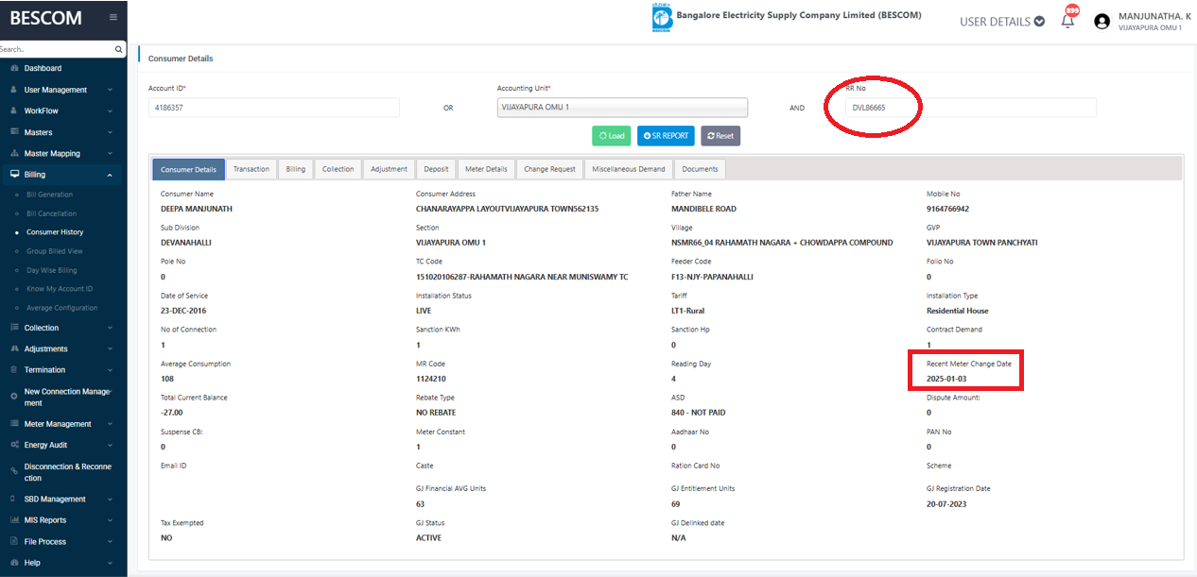Click the Meter Management icon

(14, 424)
